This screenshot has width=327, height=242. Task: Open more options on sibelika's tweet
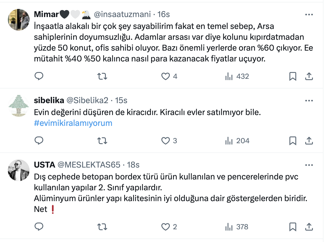coord(309,101)
